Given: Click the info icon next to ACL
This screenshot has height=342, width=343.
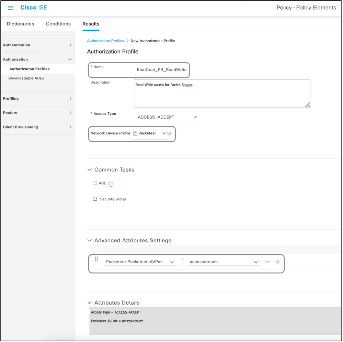Looking at the screenshot, I should [x=111, y=184].
